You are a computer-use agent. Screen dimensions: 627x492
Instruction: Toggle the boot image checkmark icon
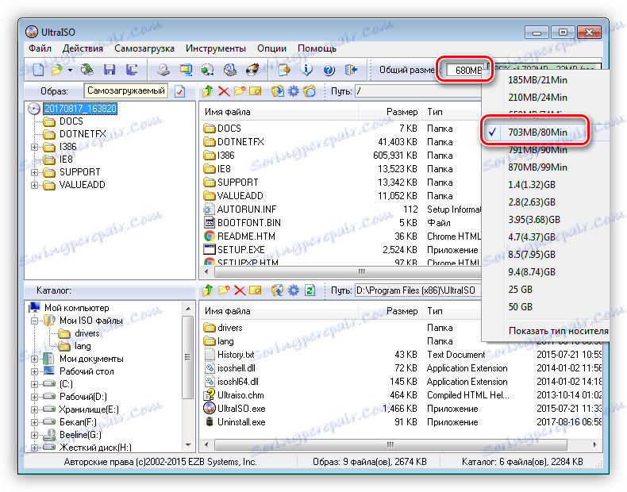180,91
